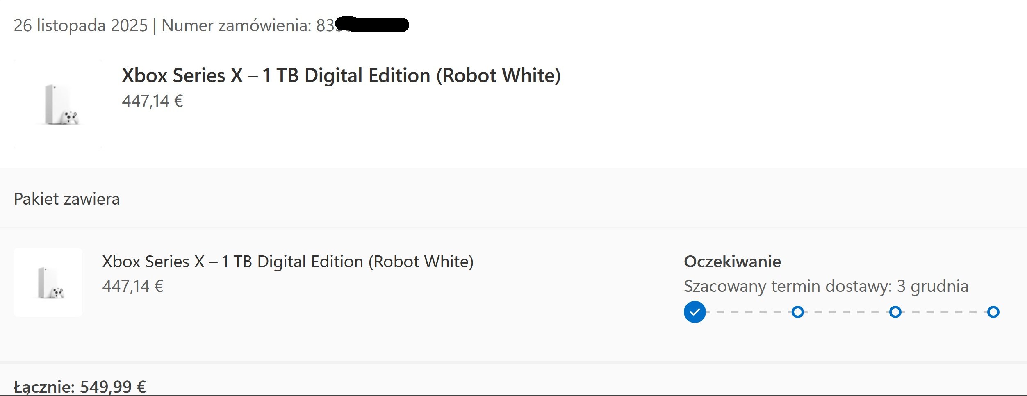Click the completed checkmark step in tracker
This screenshot has height=396, width=1027.
[695, 312]
